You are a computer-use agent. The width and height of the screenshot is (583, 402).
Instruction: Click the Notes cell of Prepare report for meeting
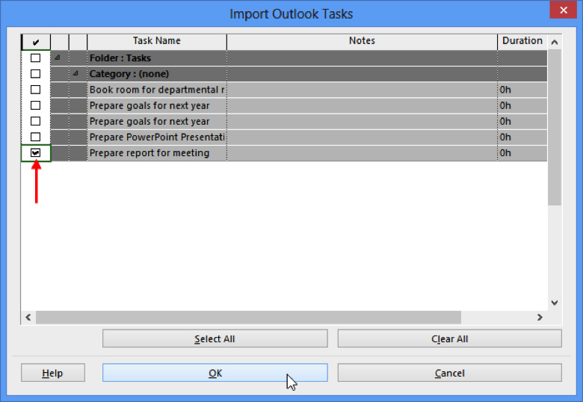(362, 152)
